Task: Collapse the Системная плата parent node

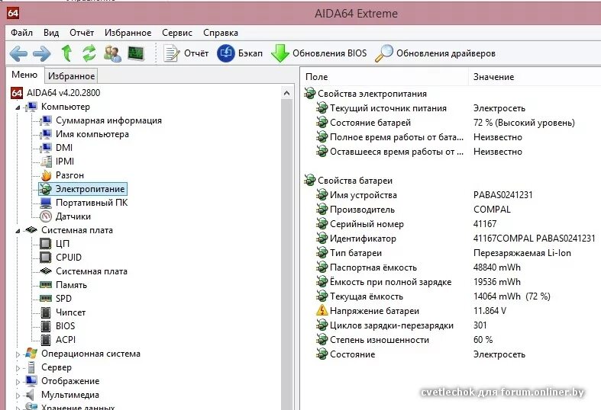Action: [18, 231]
